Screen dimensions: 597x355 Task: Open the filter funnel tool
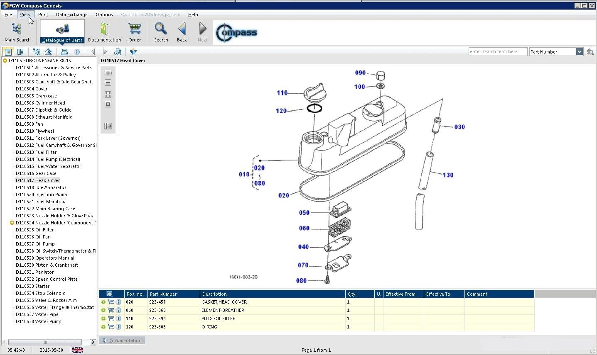pos(133,52)
